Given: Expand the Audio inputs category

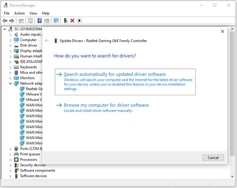Looking at the screenshot, I should [10, 35].
